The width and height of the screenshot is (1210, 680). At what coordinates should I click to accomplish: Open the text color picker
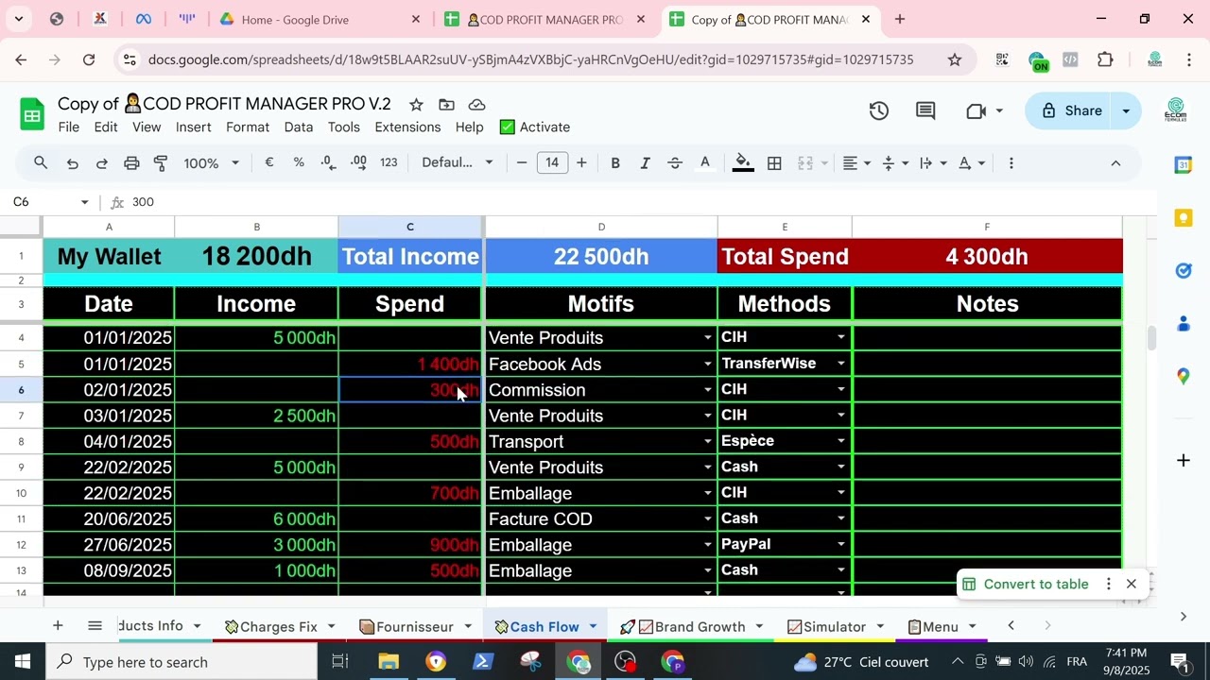(x=704, y=163)
